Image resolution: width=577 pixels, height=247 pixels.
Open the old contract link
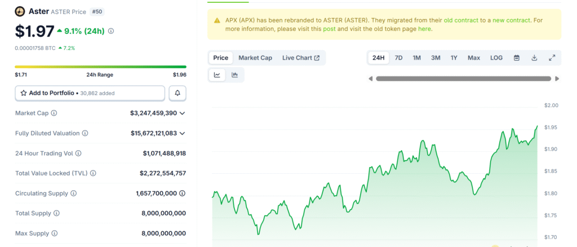click(461, 20)
